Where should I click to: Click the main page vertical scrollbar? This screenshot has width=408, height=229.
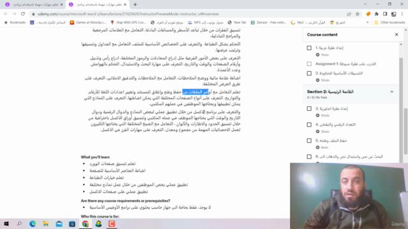405,131
